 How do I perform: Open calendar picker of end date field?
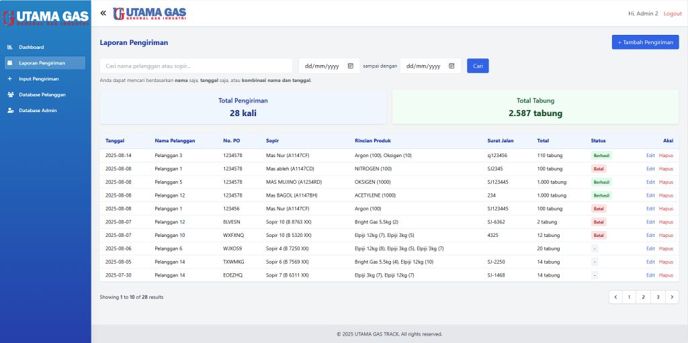[x=451, y=66]
